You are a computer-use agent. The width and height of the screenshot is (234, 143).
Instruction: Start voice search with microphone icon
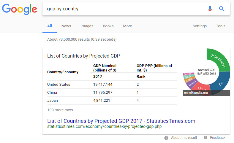coord(210,9)
